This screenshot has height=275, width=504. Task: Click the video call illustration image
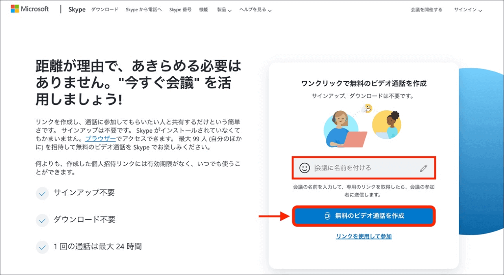click(x=362, y=125)
